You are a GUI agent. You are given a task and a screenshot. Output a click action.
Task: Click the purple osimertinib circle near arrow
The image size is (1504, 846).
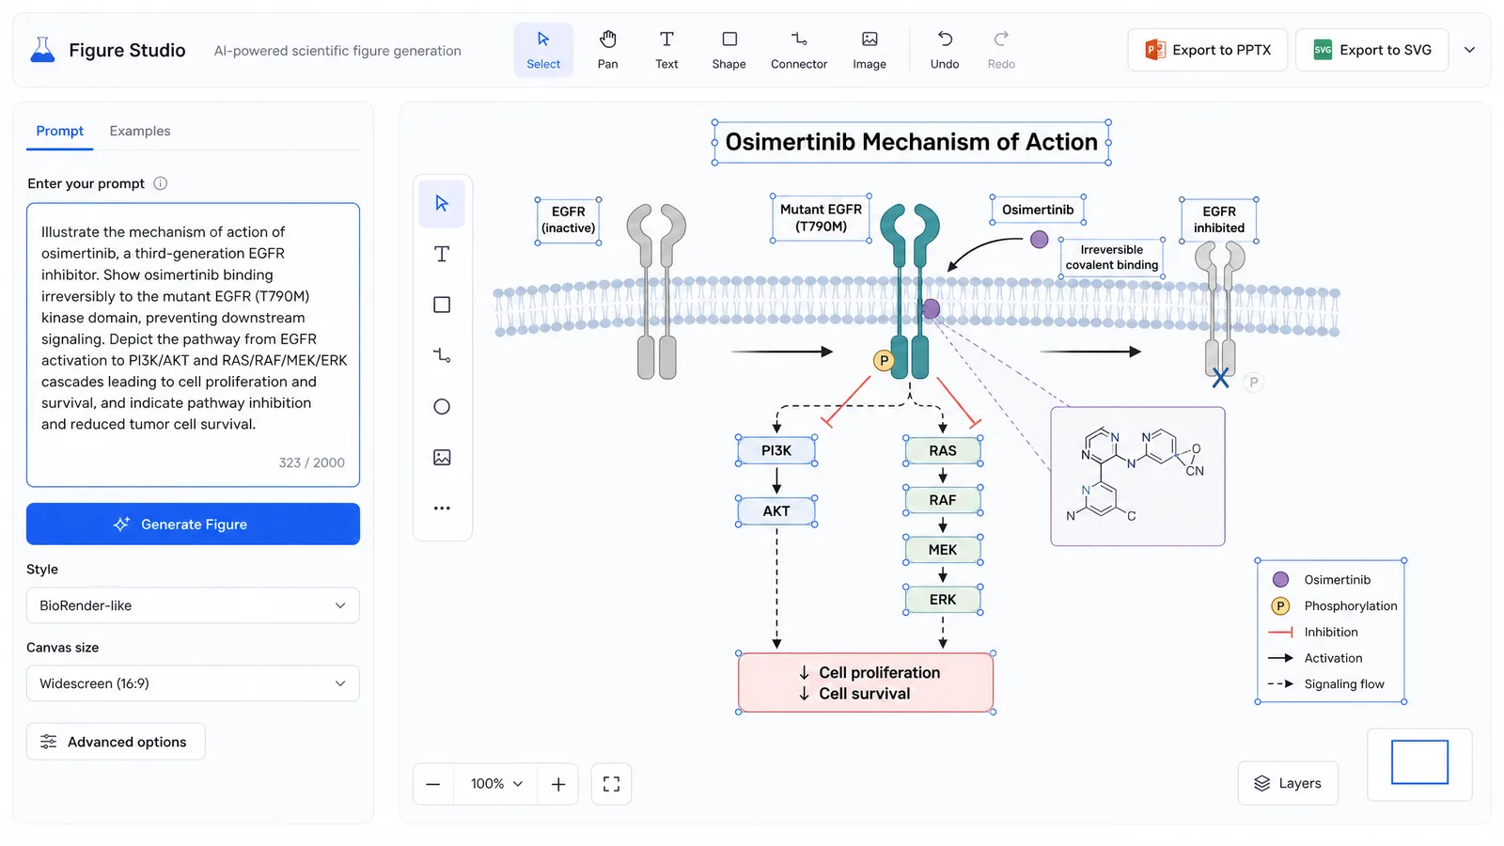click(x=1039, y=240)
